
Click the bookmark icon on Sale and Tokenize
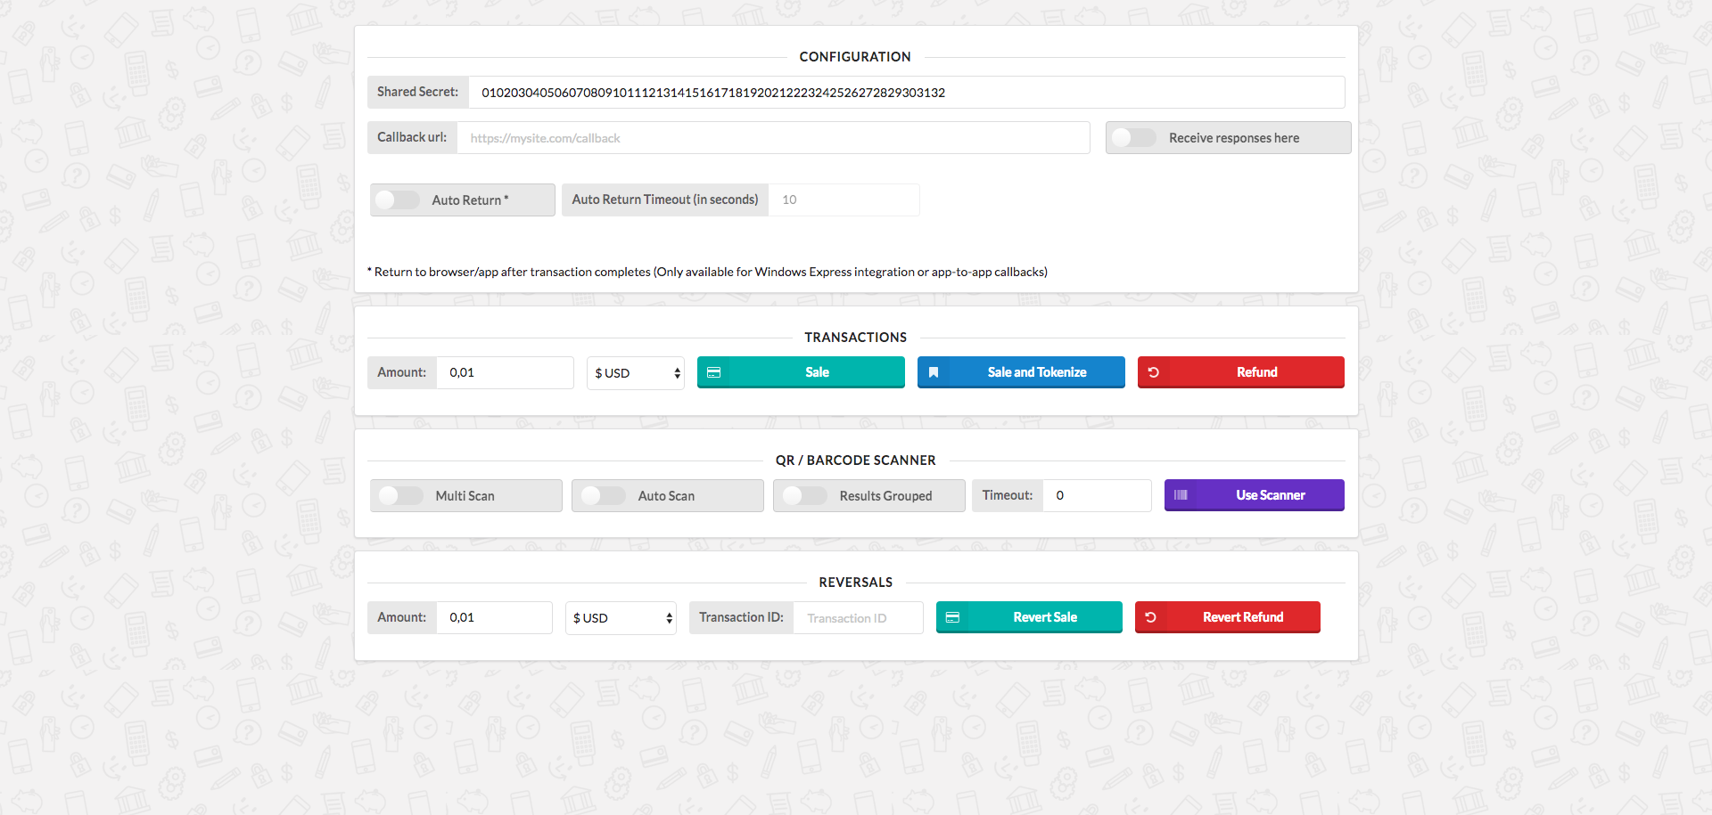(x=934, y=372)
